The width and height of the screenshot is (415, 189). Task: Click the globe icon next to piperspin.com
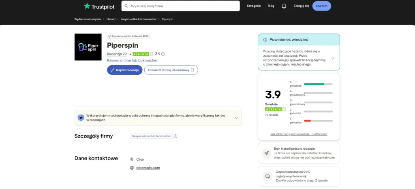pyautogui.click(x=132, y=168)
